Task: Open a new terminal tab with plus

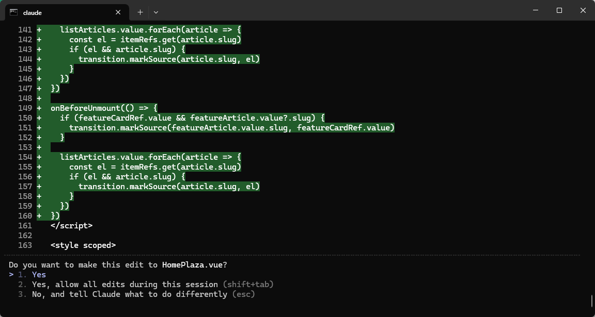Action: (140, 12)
